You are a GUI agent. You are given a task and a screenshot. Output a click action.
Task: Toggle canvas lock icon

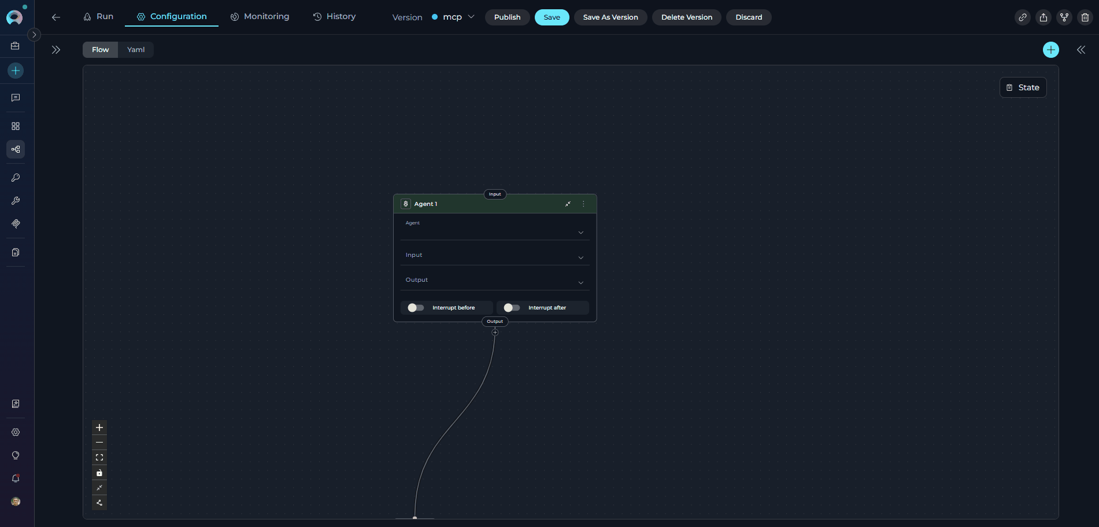(99, 473)
